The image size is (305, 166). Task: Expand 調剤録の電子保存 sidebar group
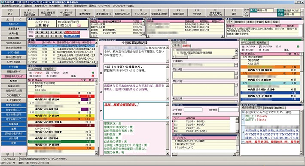(x=14, y=133)
